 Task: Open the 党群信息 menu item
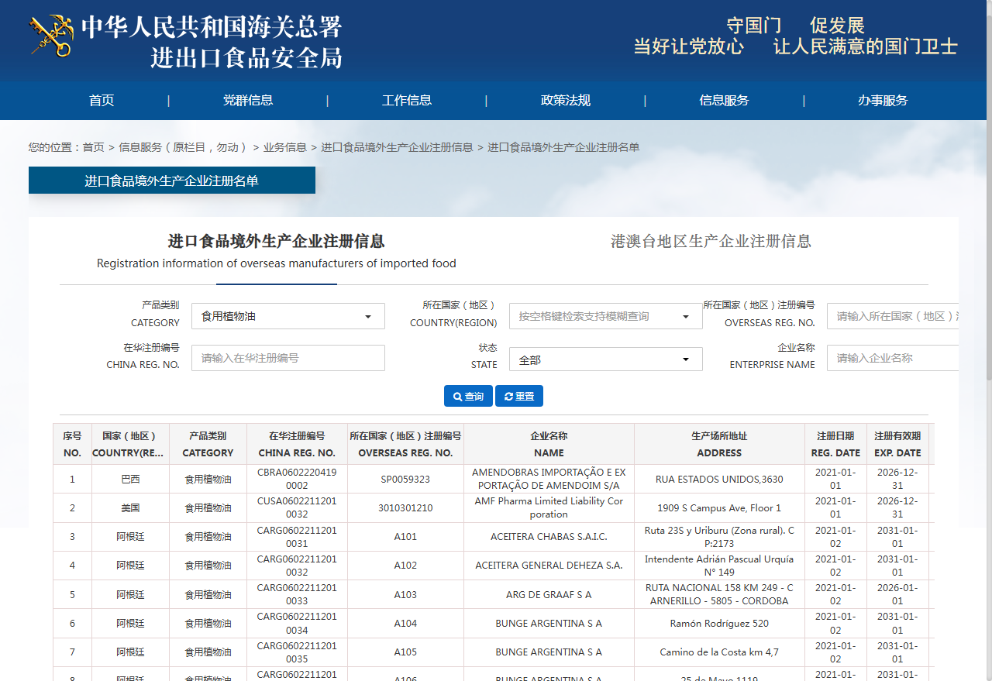point(248,100)
